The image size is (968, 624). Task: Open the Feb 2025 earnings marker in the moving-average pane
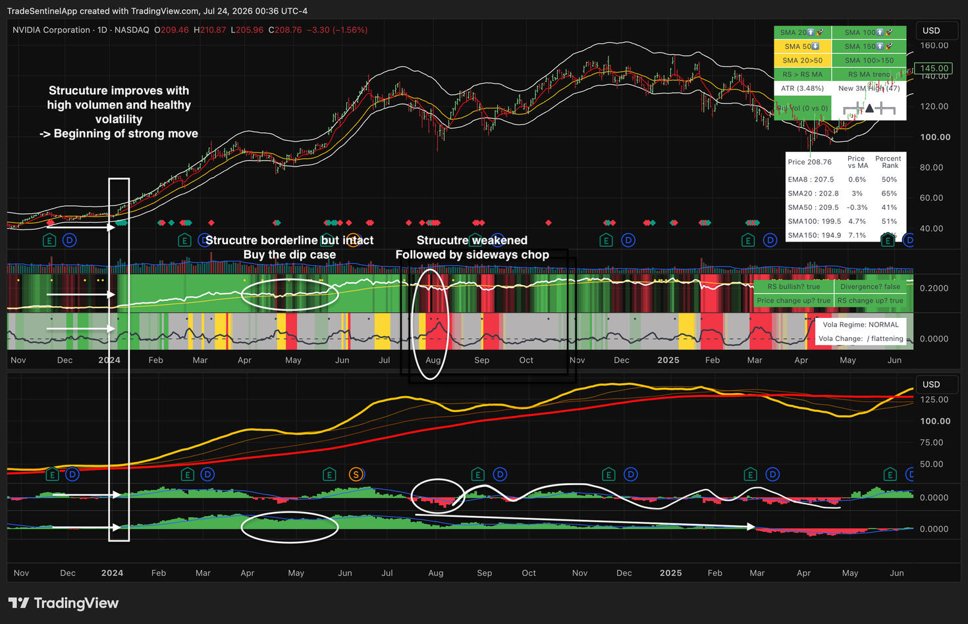750,474
